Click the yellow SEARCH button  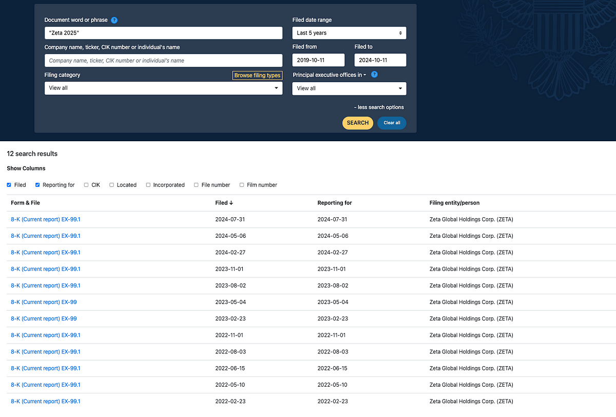point(358,123)
